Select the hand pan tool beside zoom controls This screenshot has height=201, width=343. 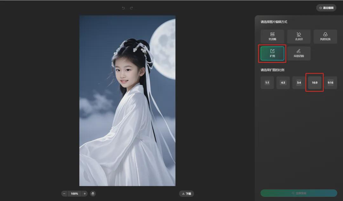(93, 193)
